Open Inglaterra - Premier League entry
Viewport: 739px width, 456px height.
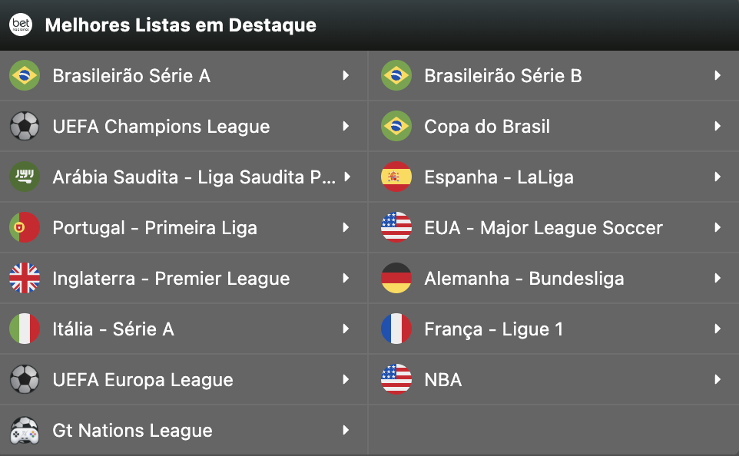point(171,278)
